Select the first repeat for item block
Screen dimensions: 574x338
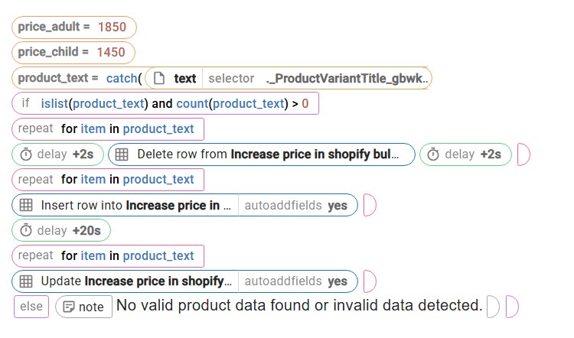(x=108, y=129)
